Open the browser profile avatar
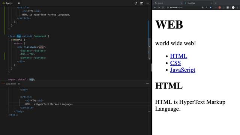This screenshot has height=135, width=240. [x=233, y=7]
